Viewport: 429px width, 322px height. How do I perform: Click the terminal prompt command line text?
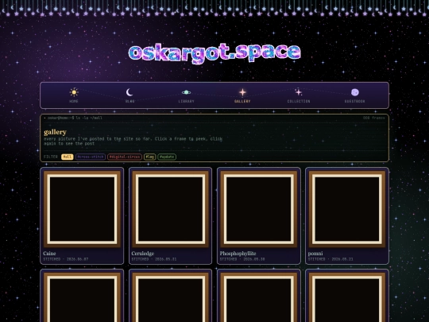click(75, 118)
